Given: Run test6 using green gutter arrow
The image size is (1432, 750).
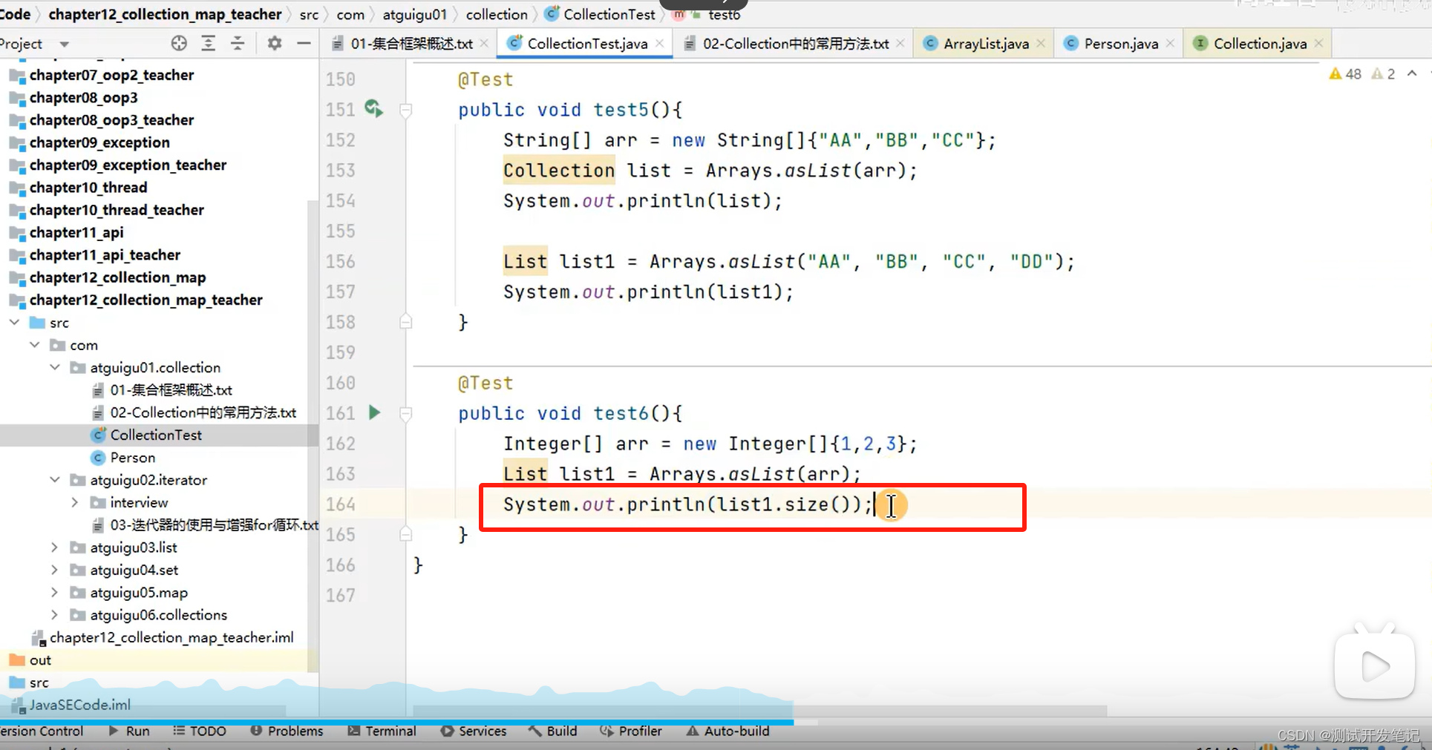Looking at the screenshot, I should [x=374, y=412].
